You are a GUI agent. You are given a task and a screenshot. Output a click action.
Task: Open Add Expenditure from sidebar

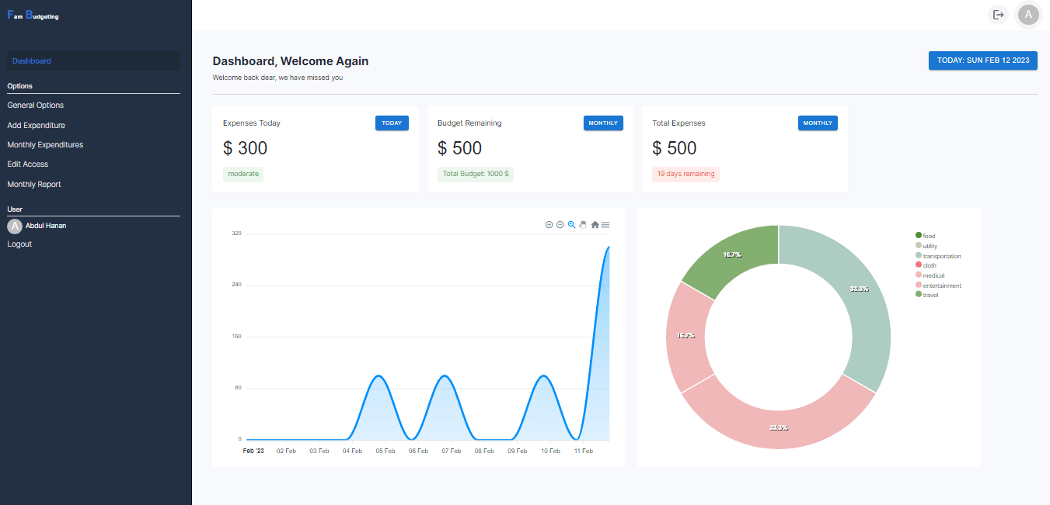coord(37,125)
